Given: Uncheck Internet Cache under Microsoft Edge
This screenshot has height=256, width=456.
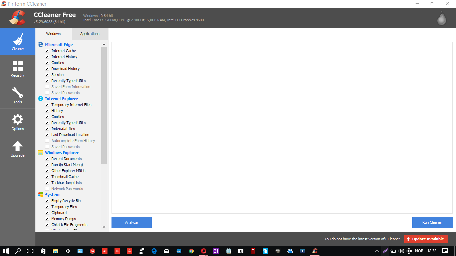Looking at the screenshot, I should coord(47,51).
